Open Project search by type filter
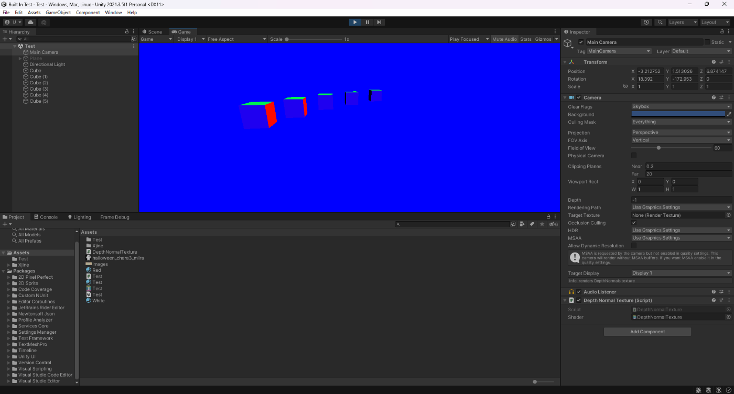734x394 pixels. [522, 224]
